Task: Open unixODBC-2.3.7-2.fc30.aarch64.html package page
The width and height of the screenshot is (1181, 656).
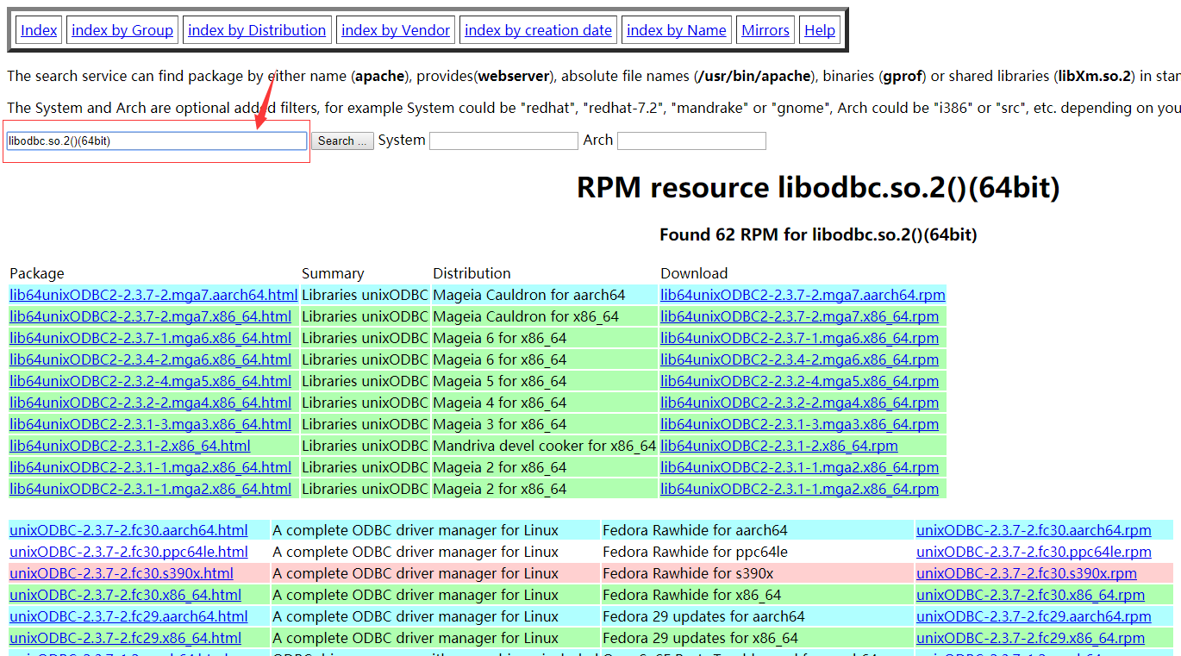Action: click(x=128, y=530)
